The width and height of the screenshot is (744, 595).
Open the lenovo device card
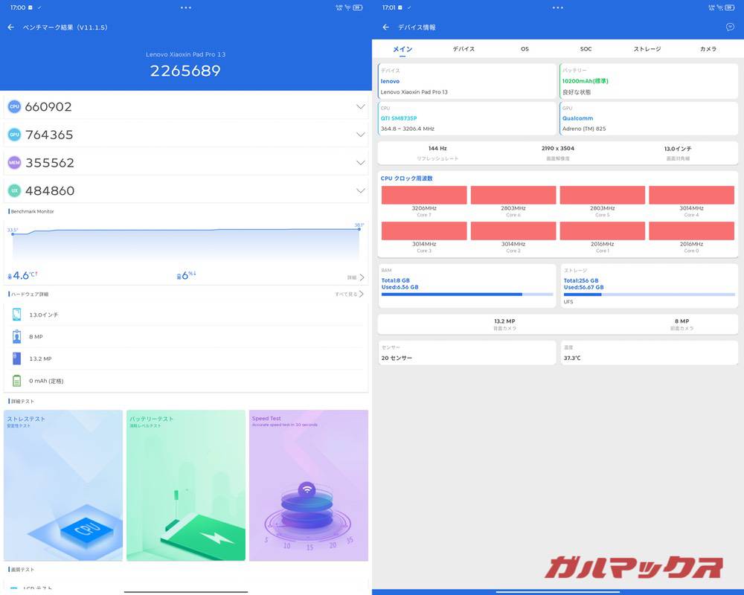(467, 81)
